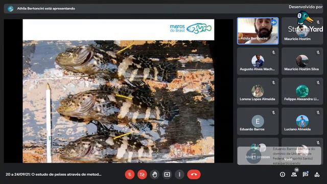Show the participants list icon
Screen dimensions: 327x184
tap(294, 174)
